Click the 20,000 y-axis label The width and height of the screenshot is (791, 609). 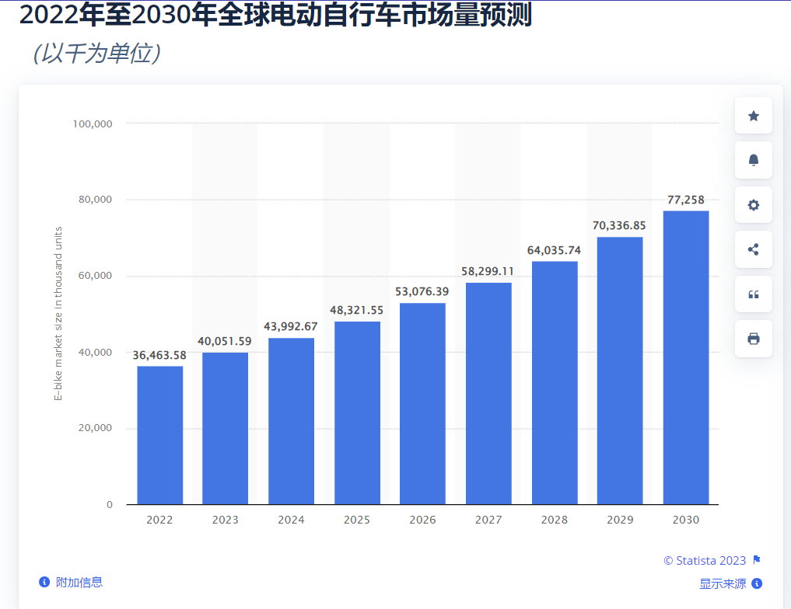pyautogui.click(x=95, y=428)
